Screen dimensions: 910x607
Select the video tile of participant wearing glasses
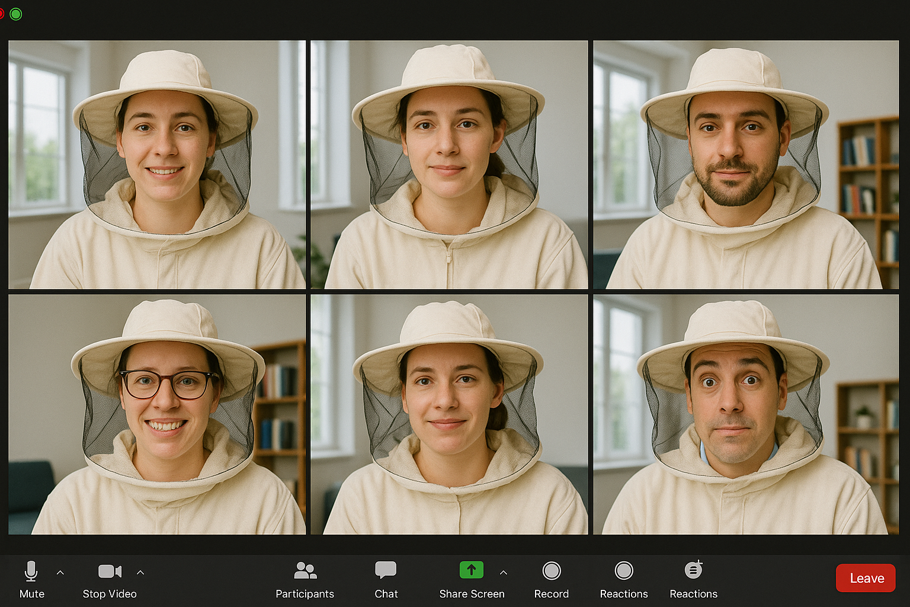(x=157, y=414)
